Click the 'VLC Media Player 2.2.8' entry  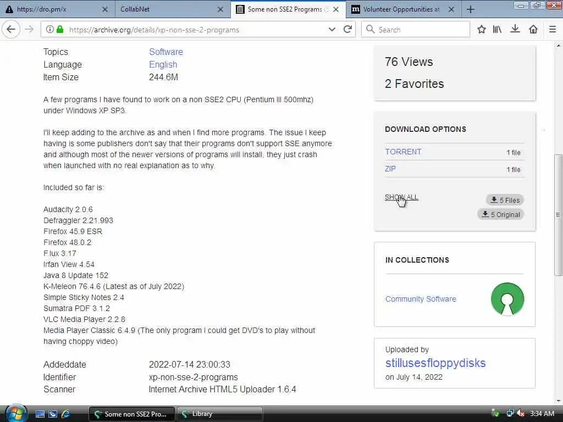pyautogui.click(x=84, y=319)
